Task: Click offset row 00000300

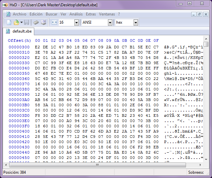Action: pyautogui.click(x=19, y=47)
